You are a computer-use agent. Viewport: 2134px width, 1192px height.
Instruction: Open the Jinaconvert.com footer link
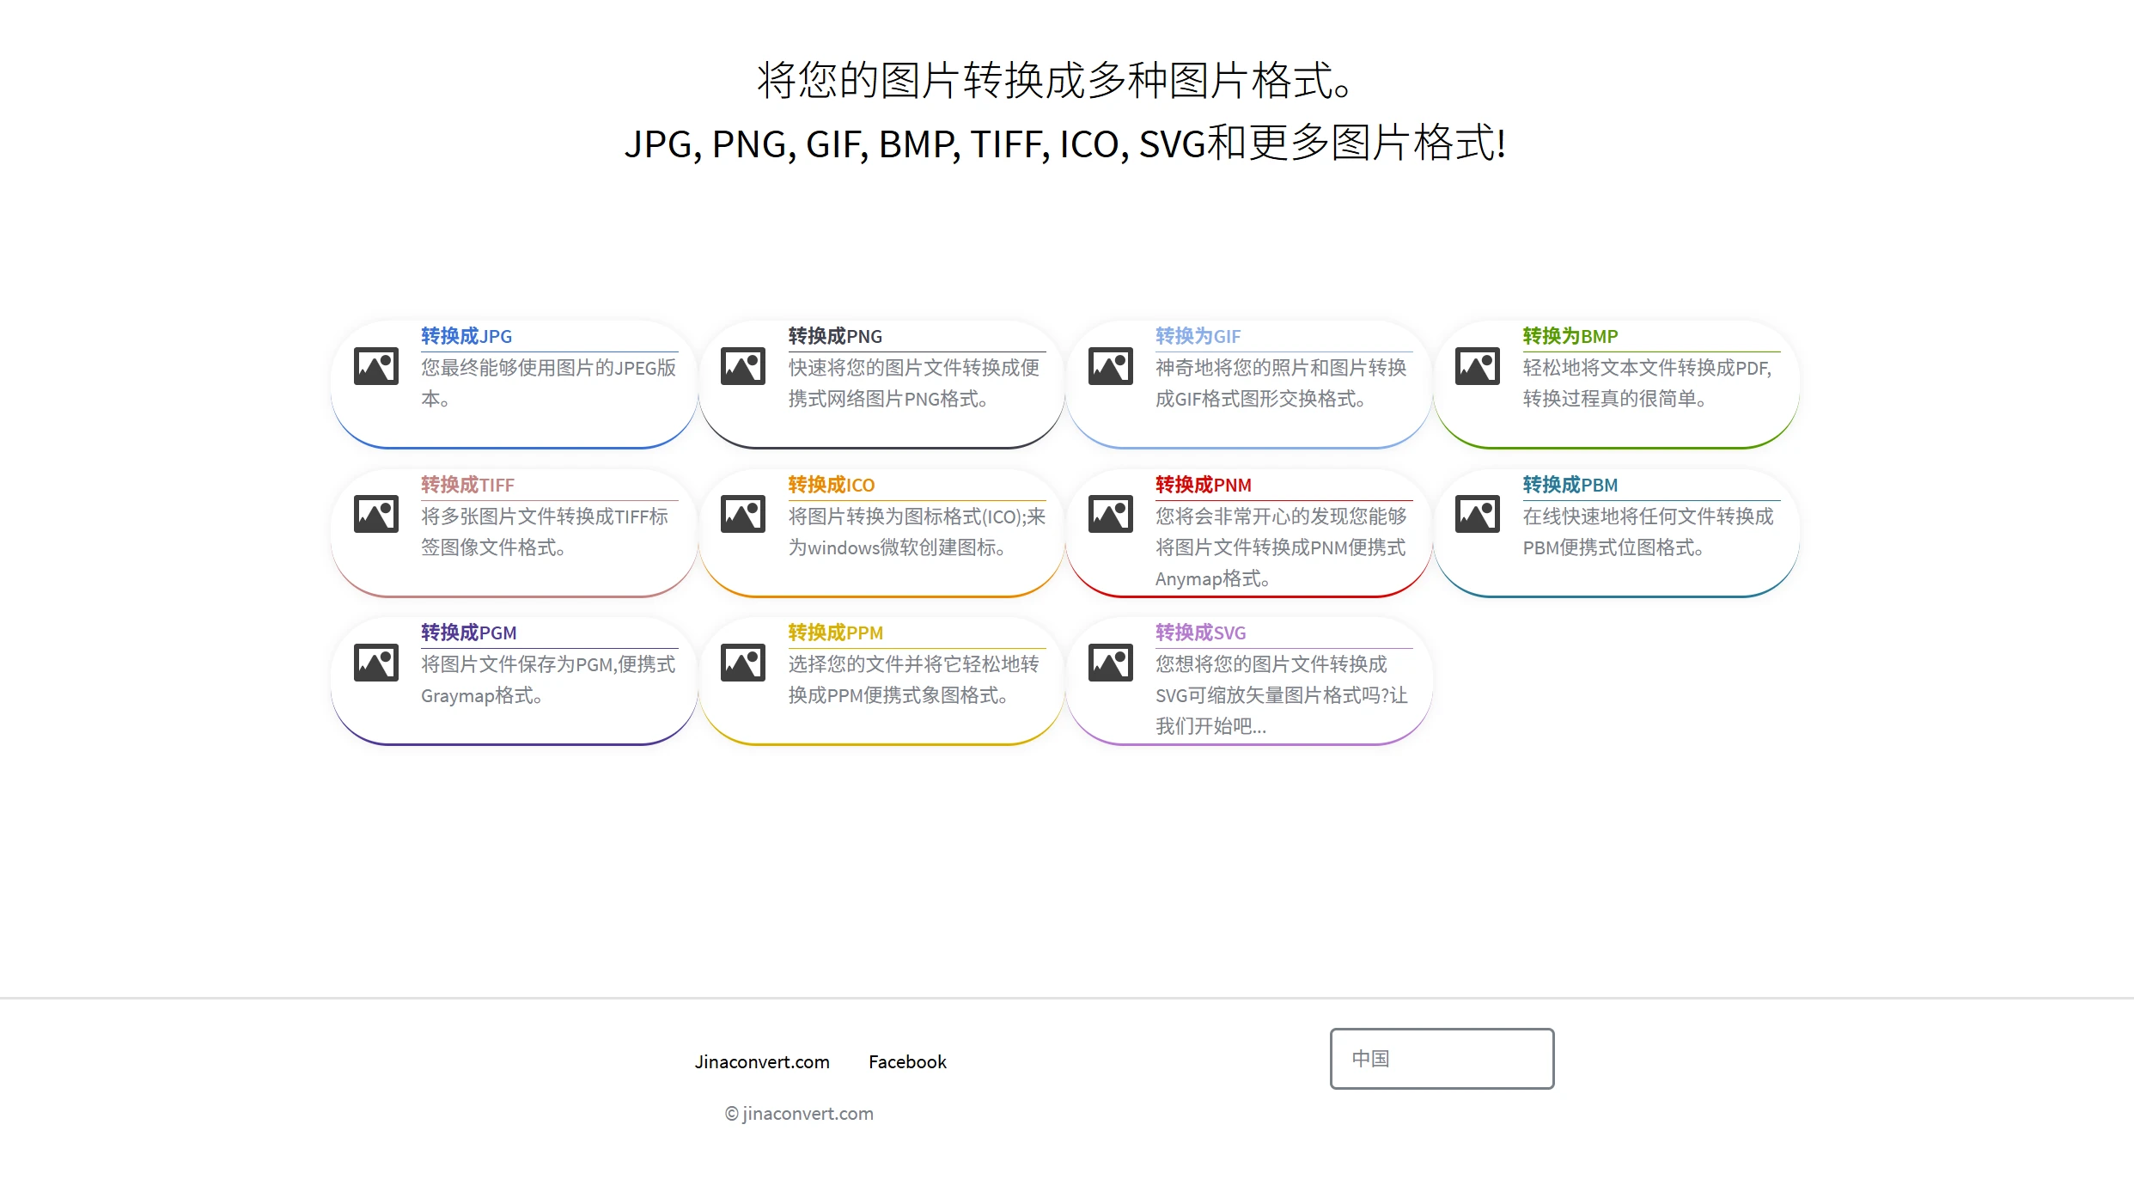[x=762, y=1061]
